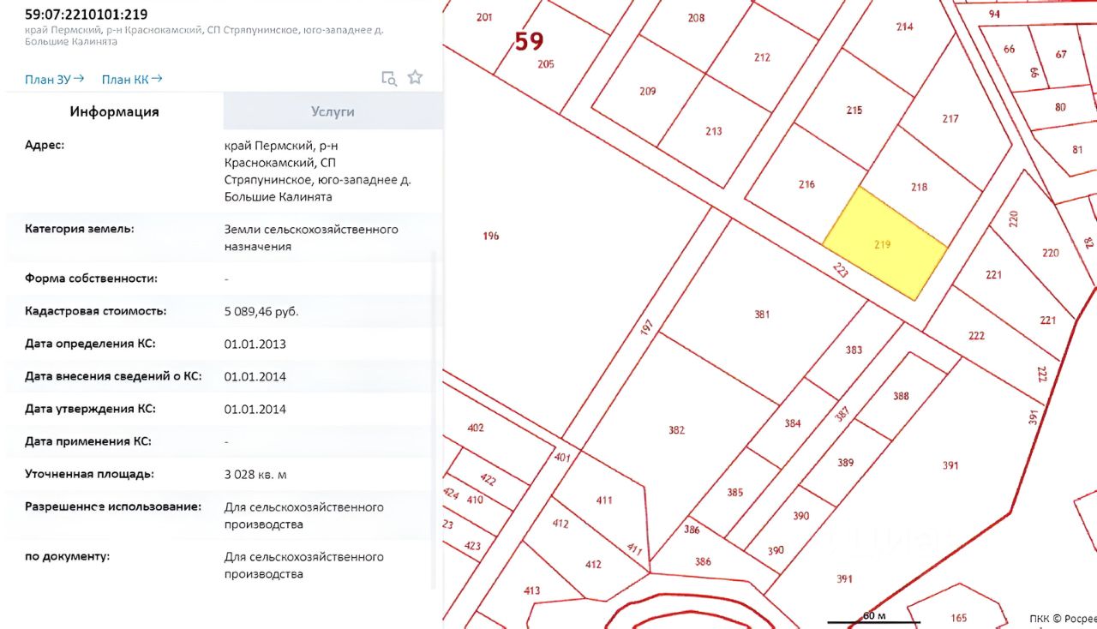Click road strip labeled 197 on map

point(646,327)
